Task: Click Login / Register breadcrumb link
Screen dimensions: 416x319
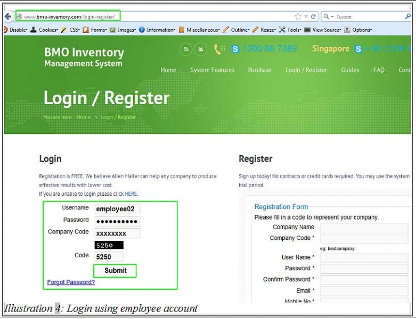Action: point(118,117)
